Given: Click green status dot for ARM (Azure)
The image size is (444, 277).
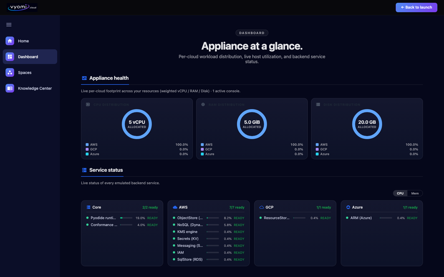Looking at the screenshot, I should pos(347,218).
